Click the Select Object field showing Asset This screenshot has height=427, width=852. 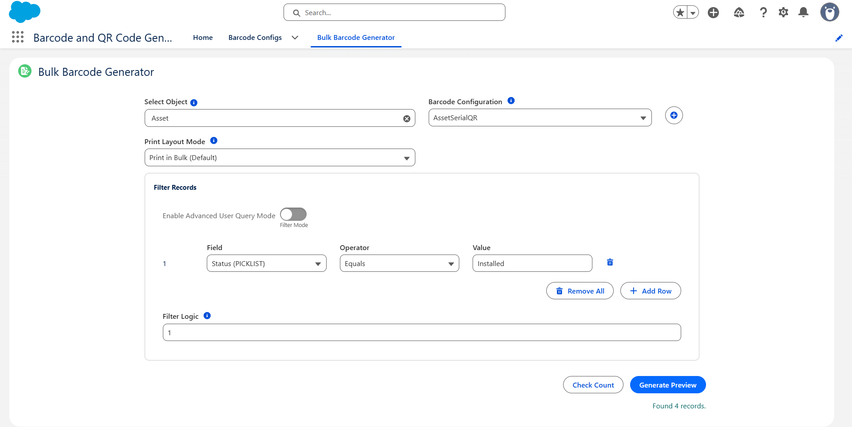click(280, 118)
